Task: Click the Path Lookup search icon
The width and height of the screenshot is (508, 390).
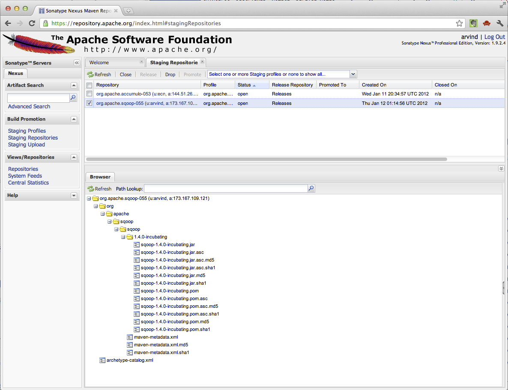Action: (311, 188)
